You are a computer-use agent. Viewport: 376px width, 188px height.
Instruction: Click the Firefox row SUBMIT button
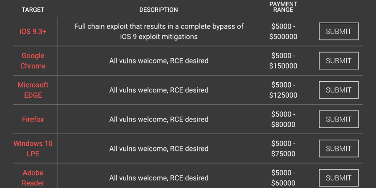338,120
